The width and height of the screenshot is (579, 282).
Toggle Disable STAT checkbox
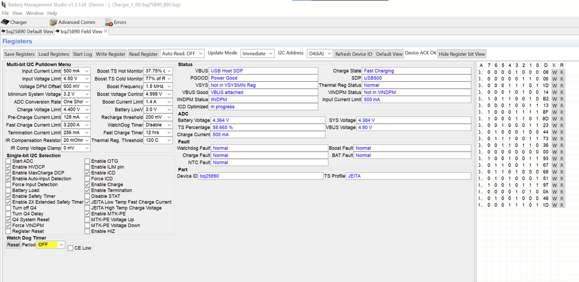(x=87, y=196)
